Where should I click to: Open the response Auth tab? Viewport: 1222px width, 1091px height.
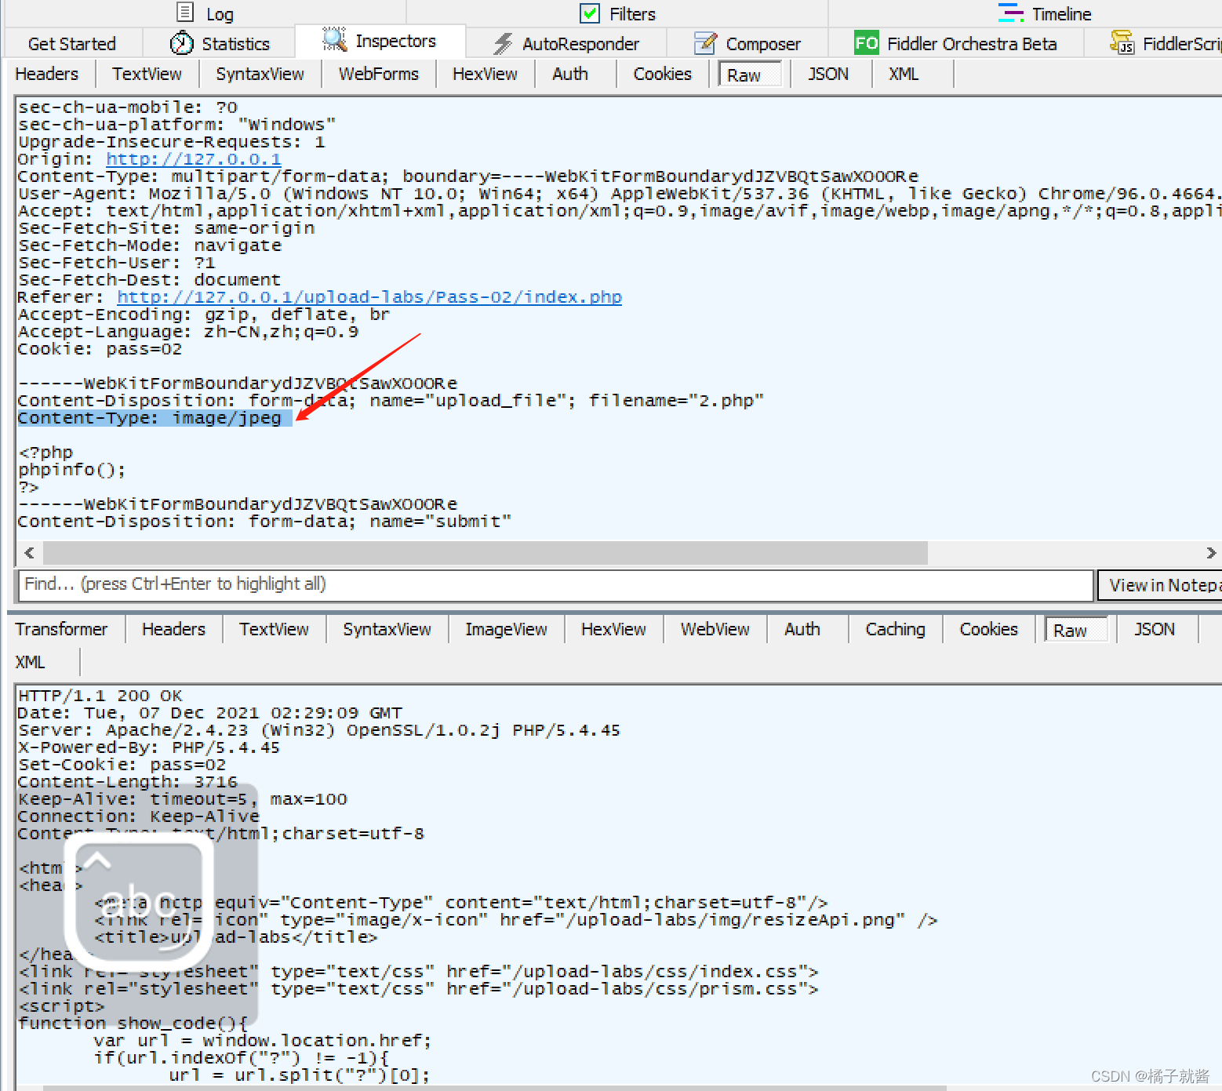click(x=802, y=629)
